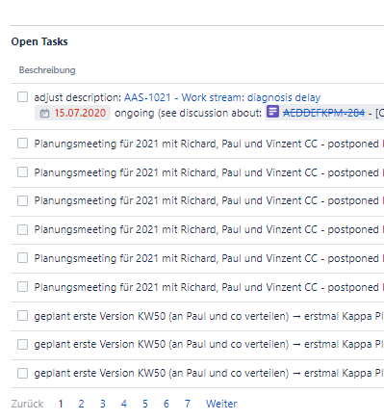Sort by the Beschreibung column header

click(x=47, y=70)
